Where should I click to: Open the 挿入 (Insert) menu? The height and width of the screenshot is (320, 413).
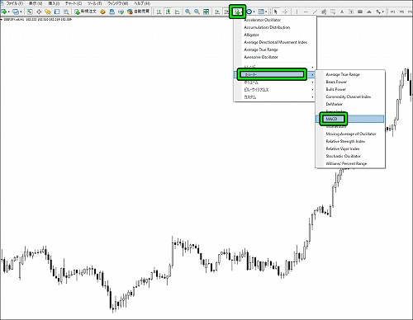(x=54, y=3)
